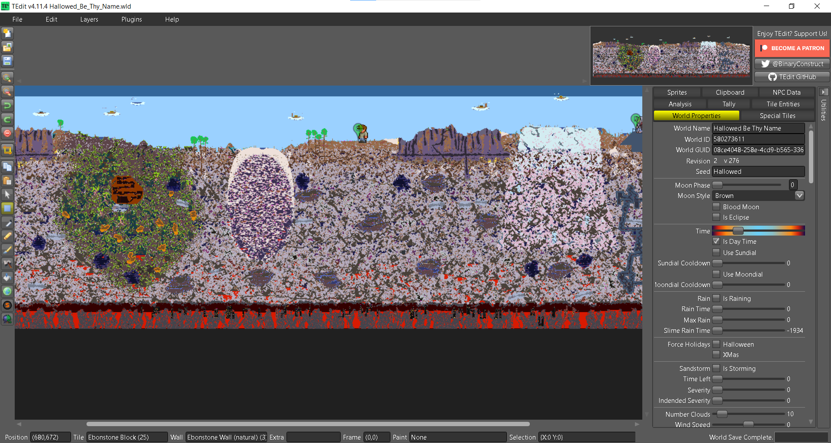The image size is (831, 443).
Task: Enable the Use Moondial checkbox
Action: pyautogui.click(x=716, y=274)
